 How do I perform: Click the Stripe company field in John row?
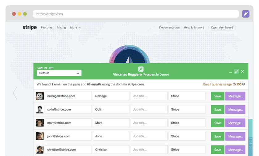coord(187,136)
